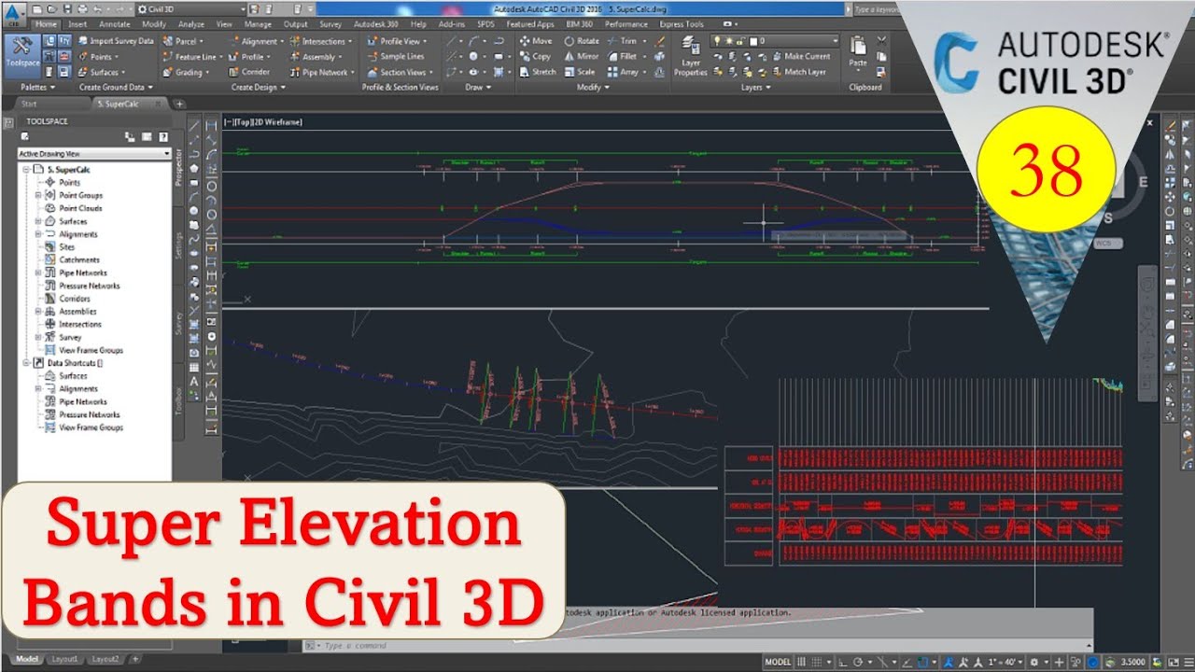Select Intersections in Prospector tree
Image resolution: width=1195 pixels, height=672 pixels.
point(79,324)
